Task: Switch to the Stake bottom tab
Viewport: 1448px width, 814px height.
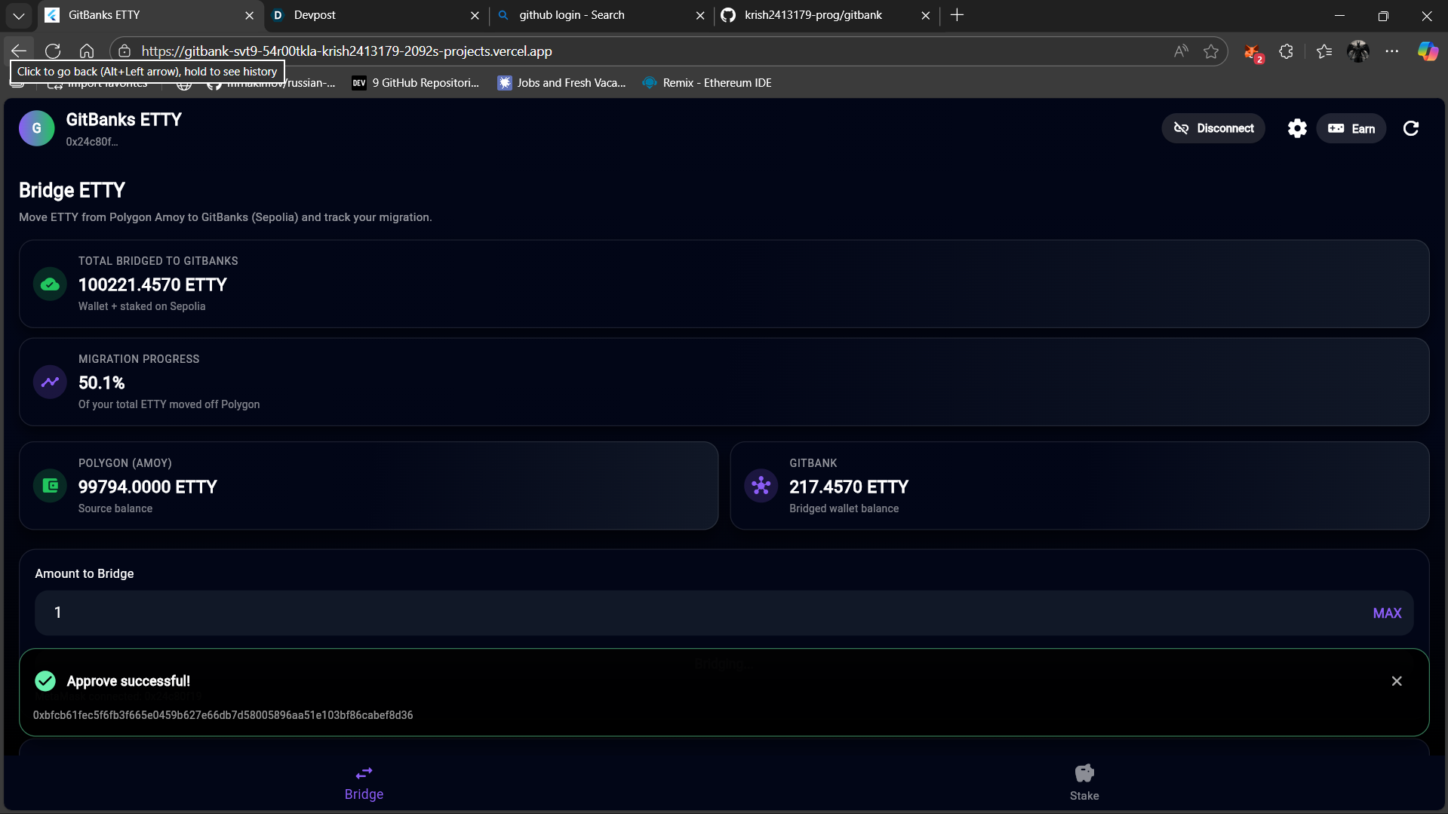Action: click(x=1084, y=783)
